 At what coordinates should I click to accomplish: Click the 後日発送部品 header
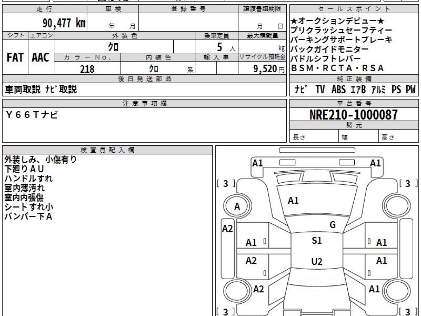click(144, 79)
